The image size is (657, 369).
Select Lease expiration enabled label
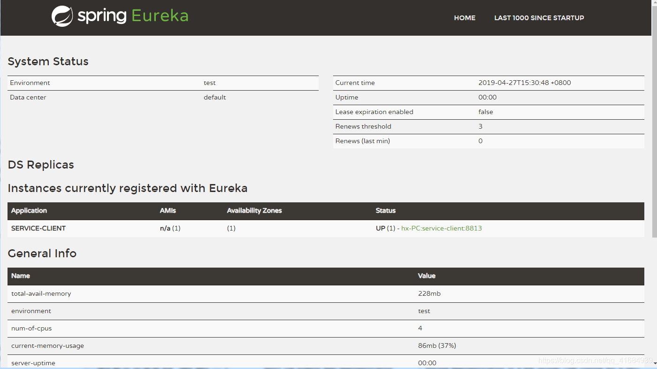[374, 112]
